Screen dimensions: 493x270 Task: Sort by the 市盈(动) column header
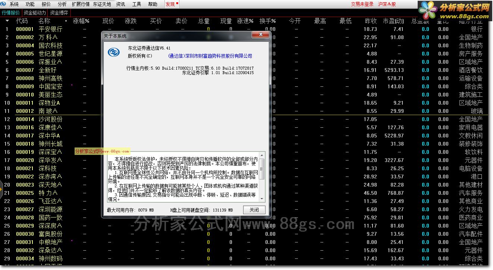pyautogui.click(x=393, y=21)
